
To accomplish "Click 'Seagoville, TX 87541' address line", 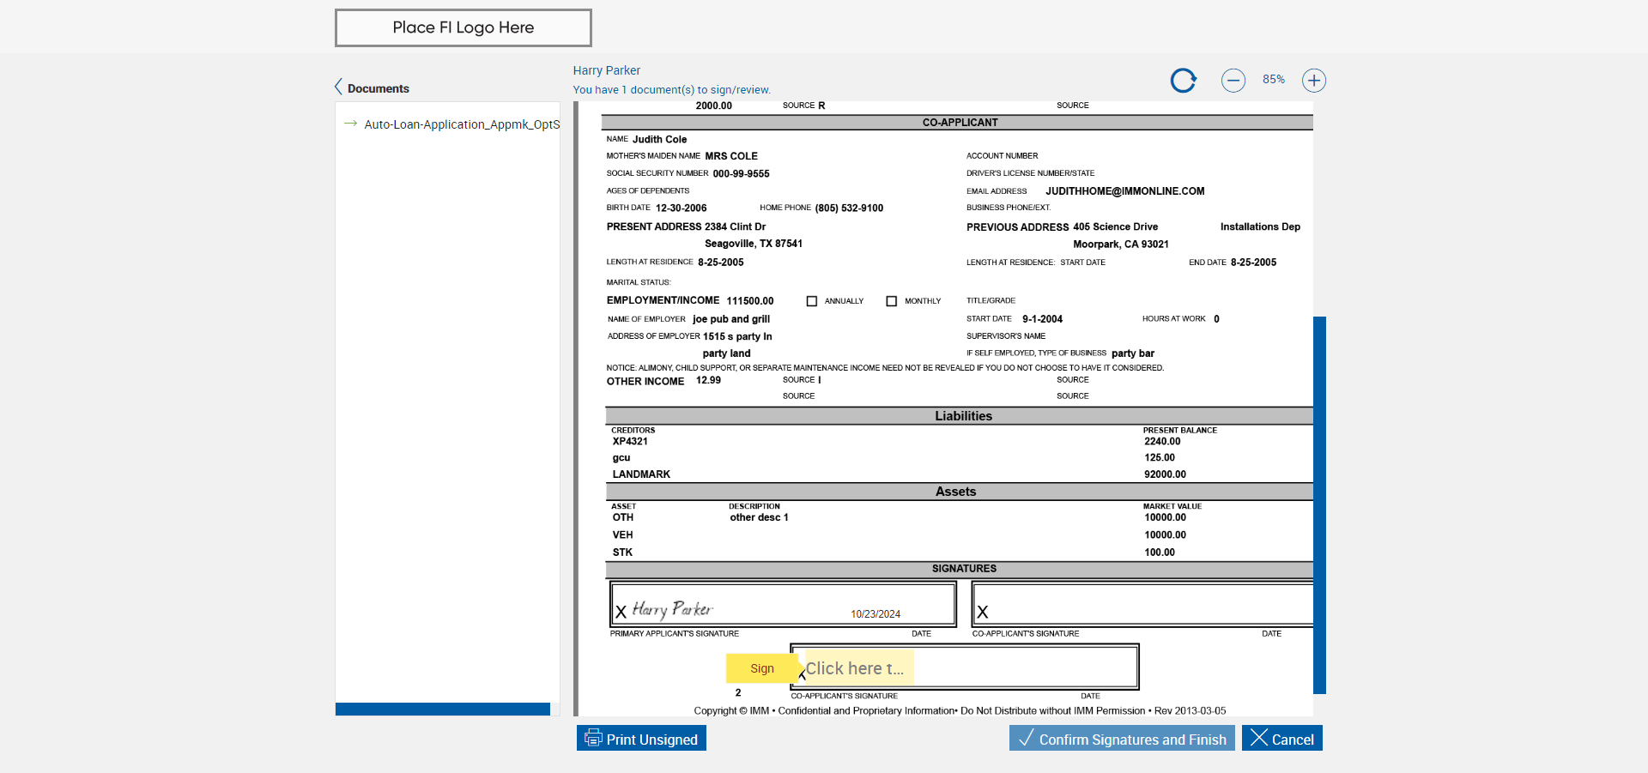I will click(754, 244).
